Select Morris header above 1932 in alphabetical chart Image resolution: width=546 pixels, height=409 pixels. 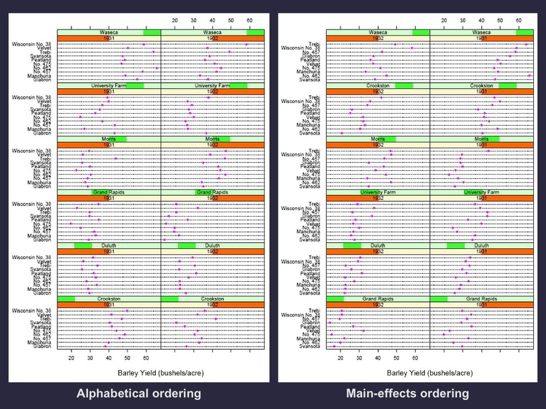click(212, 139)
